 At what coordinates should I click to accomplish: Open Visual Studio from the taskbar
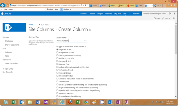(x=46, y=102)
